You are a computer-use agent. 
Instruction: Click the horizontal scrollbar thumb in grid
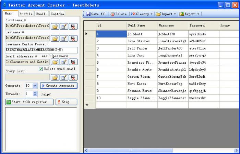pos(131,150)
